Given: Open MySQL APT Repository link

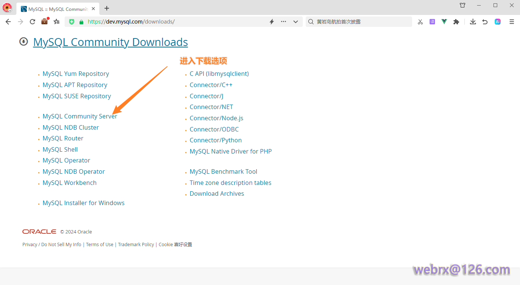Looking at the screenshot, I should (75, 85).
